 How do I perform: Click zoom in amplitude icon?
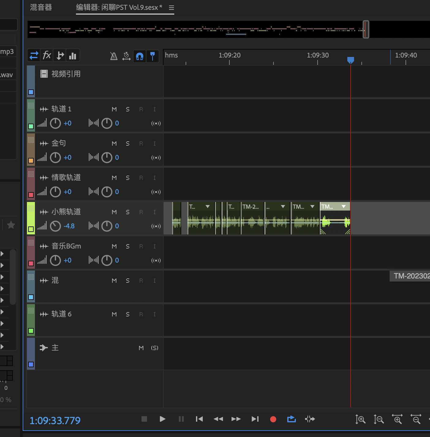click(360, 419)
